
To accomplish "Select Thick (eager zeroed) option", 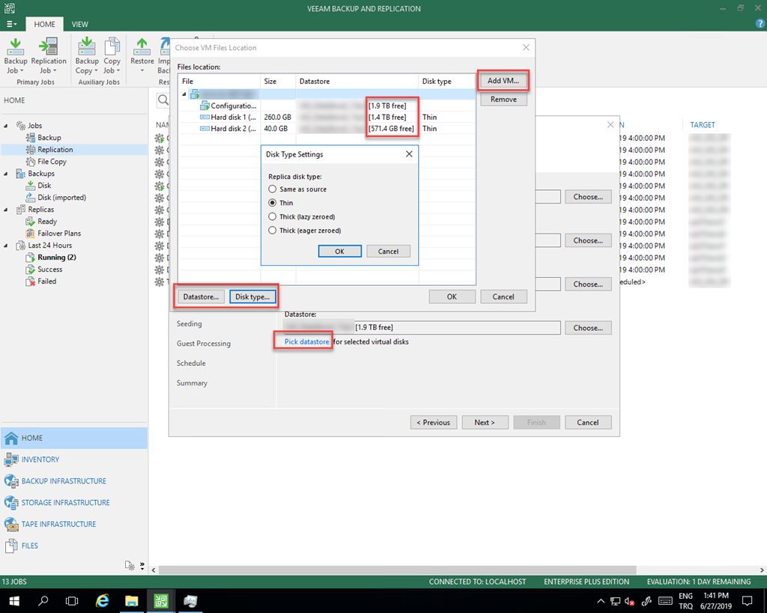I will click(273, 230).
